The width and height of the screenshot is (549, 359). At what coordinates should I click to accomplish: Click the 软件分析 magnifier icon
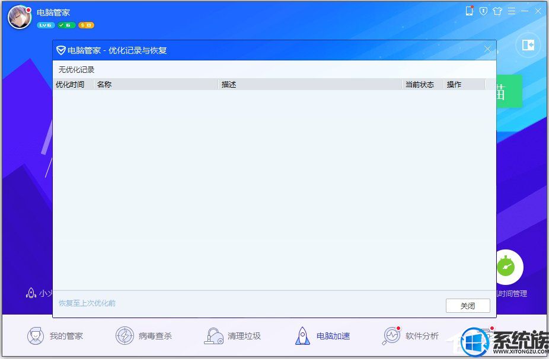(x=391, y=336)
